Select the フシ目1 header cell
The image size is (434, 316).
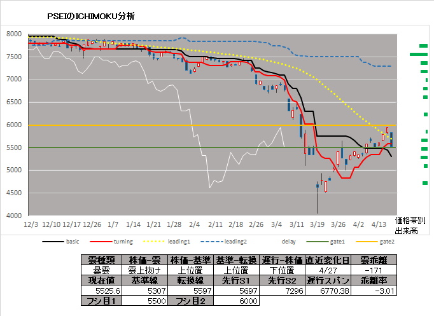coord(101,301)
